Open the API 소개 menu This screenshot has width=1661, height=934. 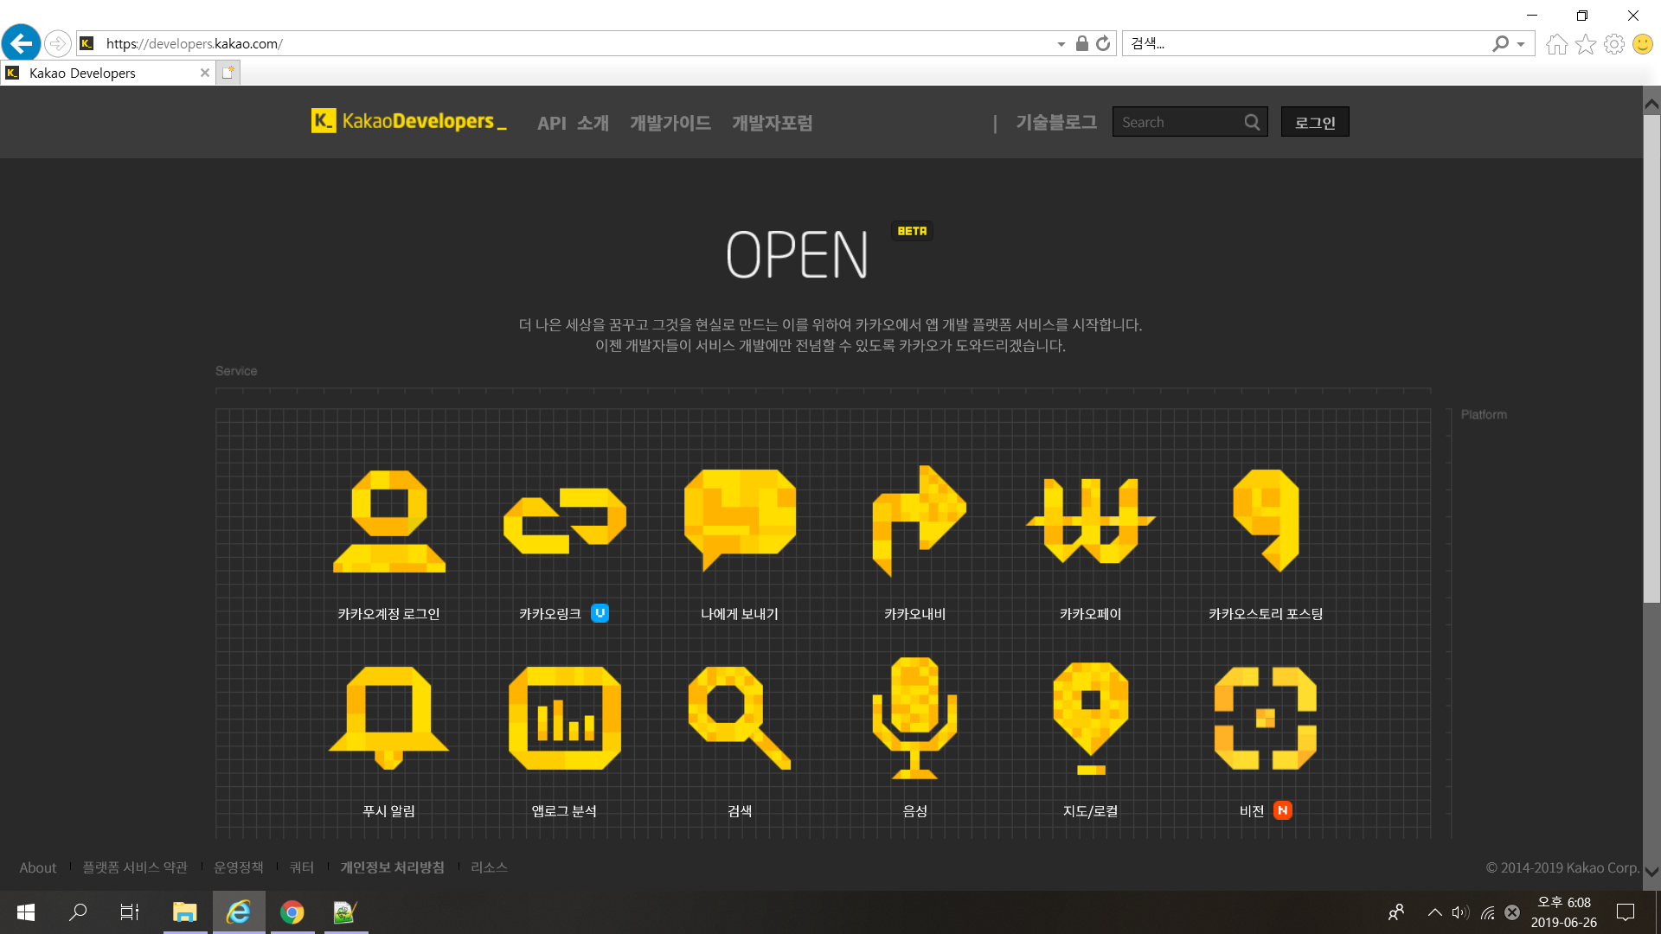tap(573, 123)
